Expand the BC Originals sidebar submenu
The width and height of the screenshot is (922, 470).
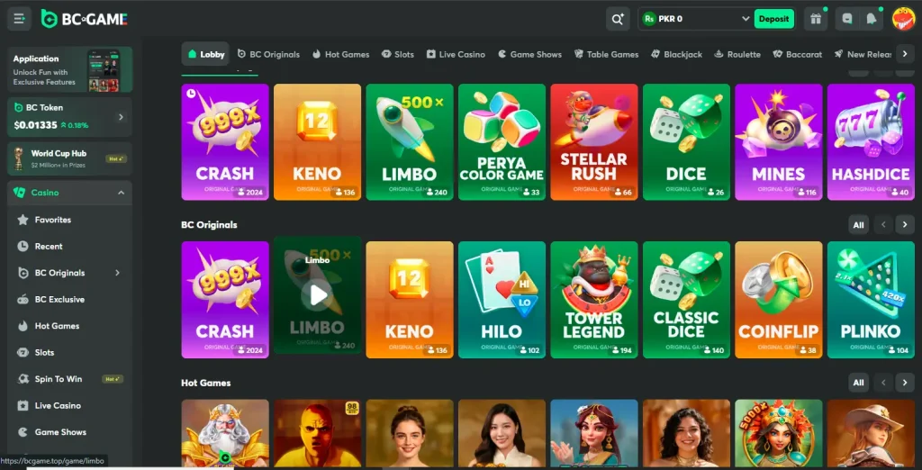(x=118, y=273)
